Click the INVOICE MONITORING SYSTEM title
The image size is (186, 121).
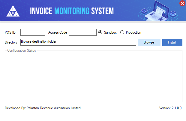[72, 11]
